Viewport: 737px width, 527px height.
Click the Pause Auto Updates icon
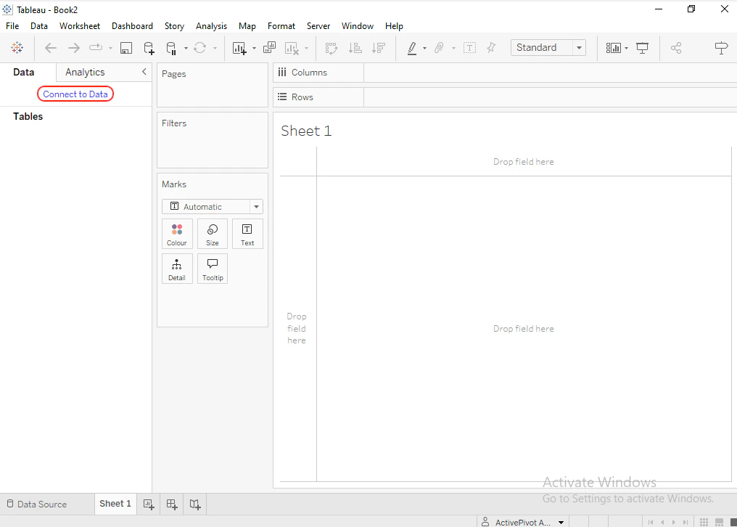pyautogui.click(x=171, y=48)
